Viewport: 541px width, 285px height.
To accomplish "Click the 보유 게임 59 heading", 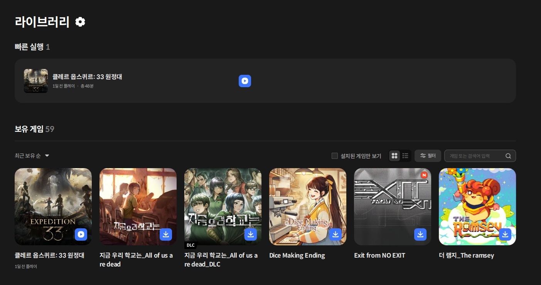I will click(x=34, y=129).
